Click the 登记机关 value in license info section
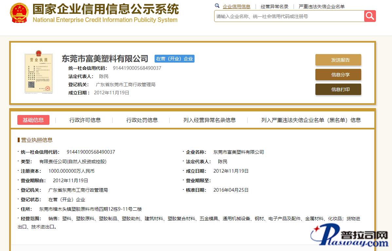392x251 pixels. point(78,190)
